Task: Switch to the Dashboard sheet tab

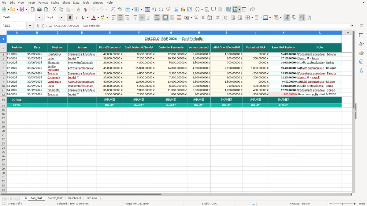Action: tap(75, 198)
